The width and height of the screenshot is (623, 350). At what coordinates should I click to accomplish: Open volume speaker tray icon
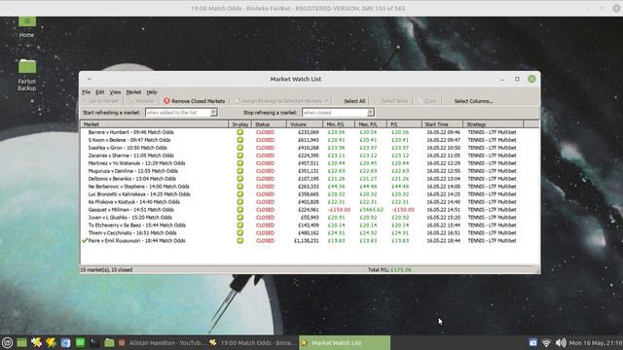pyautogui.click(x=561, y=343)
